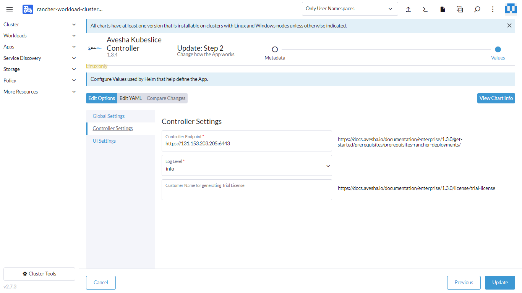522x293 pixels.
Task: Switch to the Edit Options view
Action: click(x=102, y=98)
